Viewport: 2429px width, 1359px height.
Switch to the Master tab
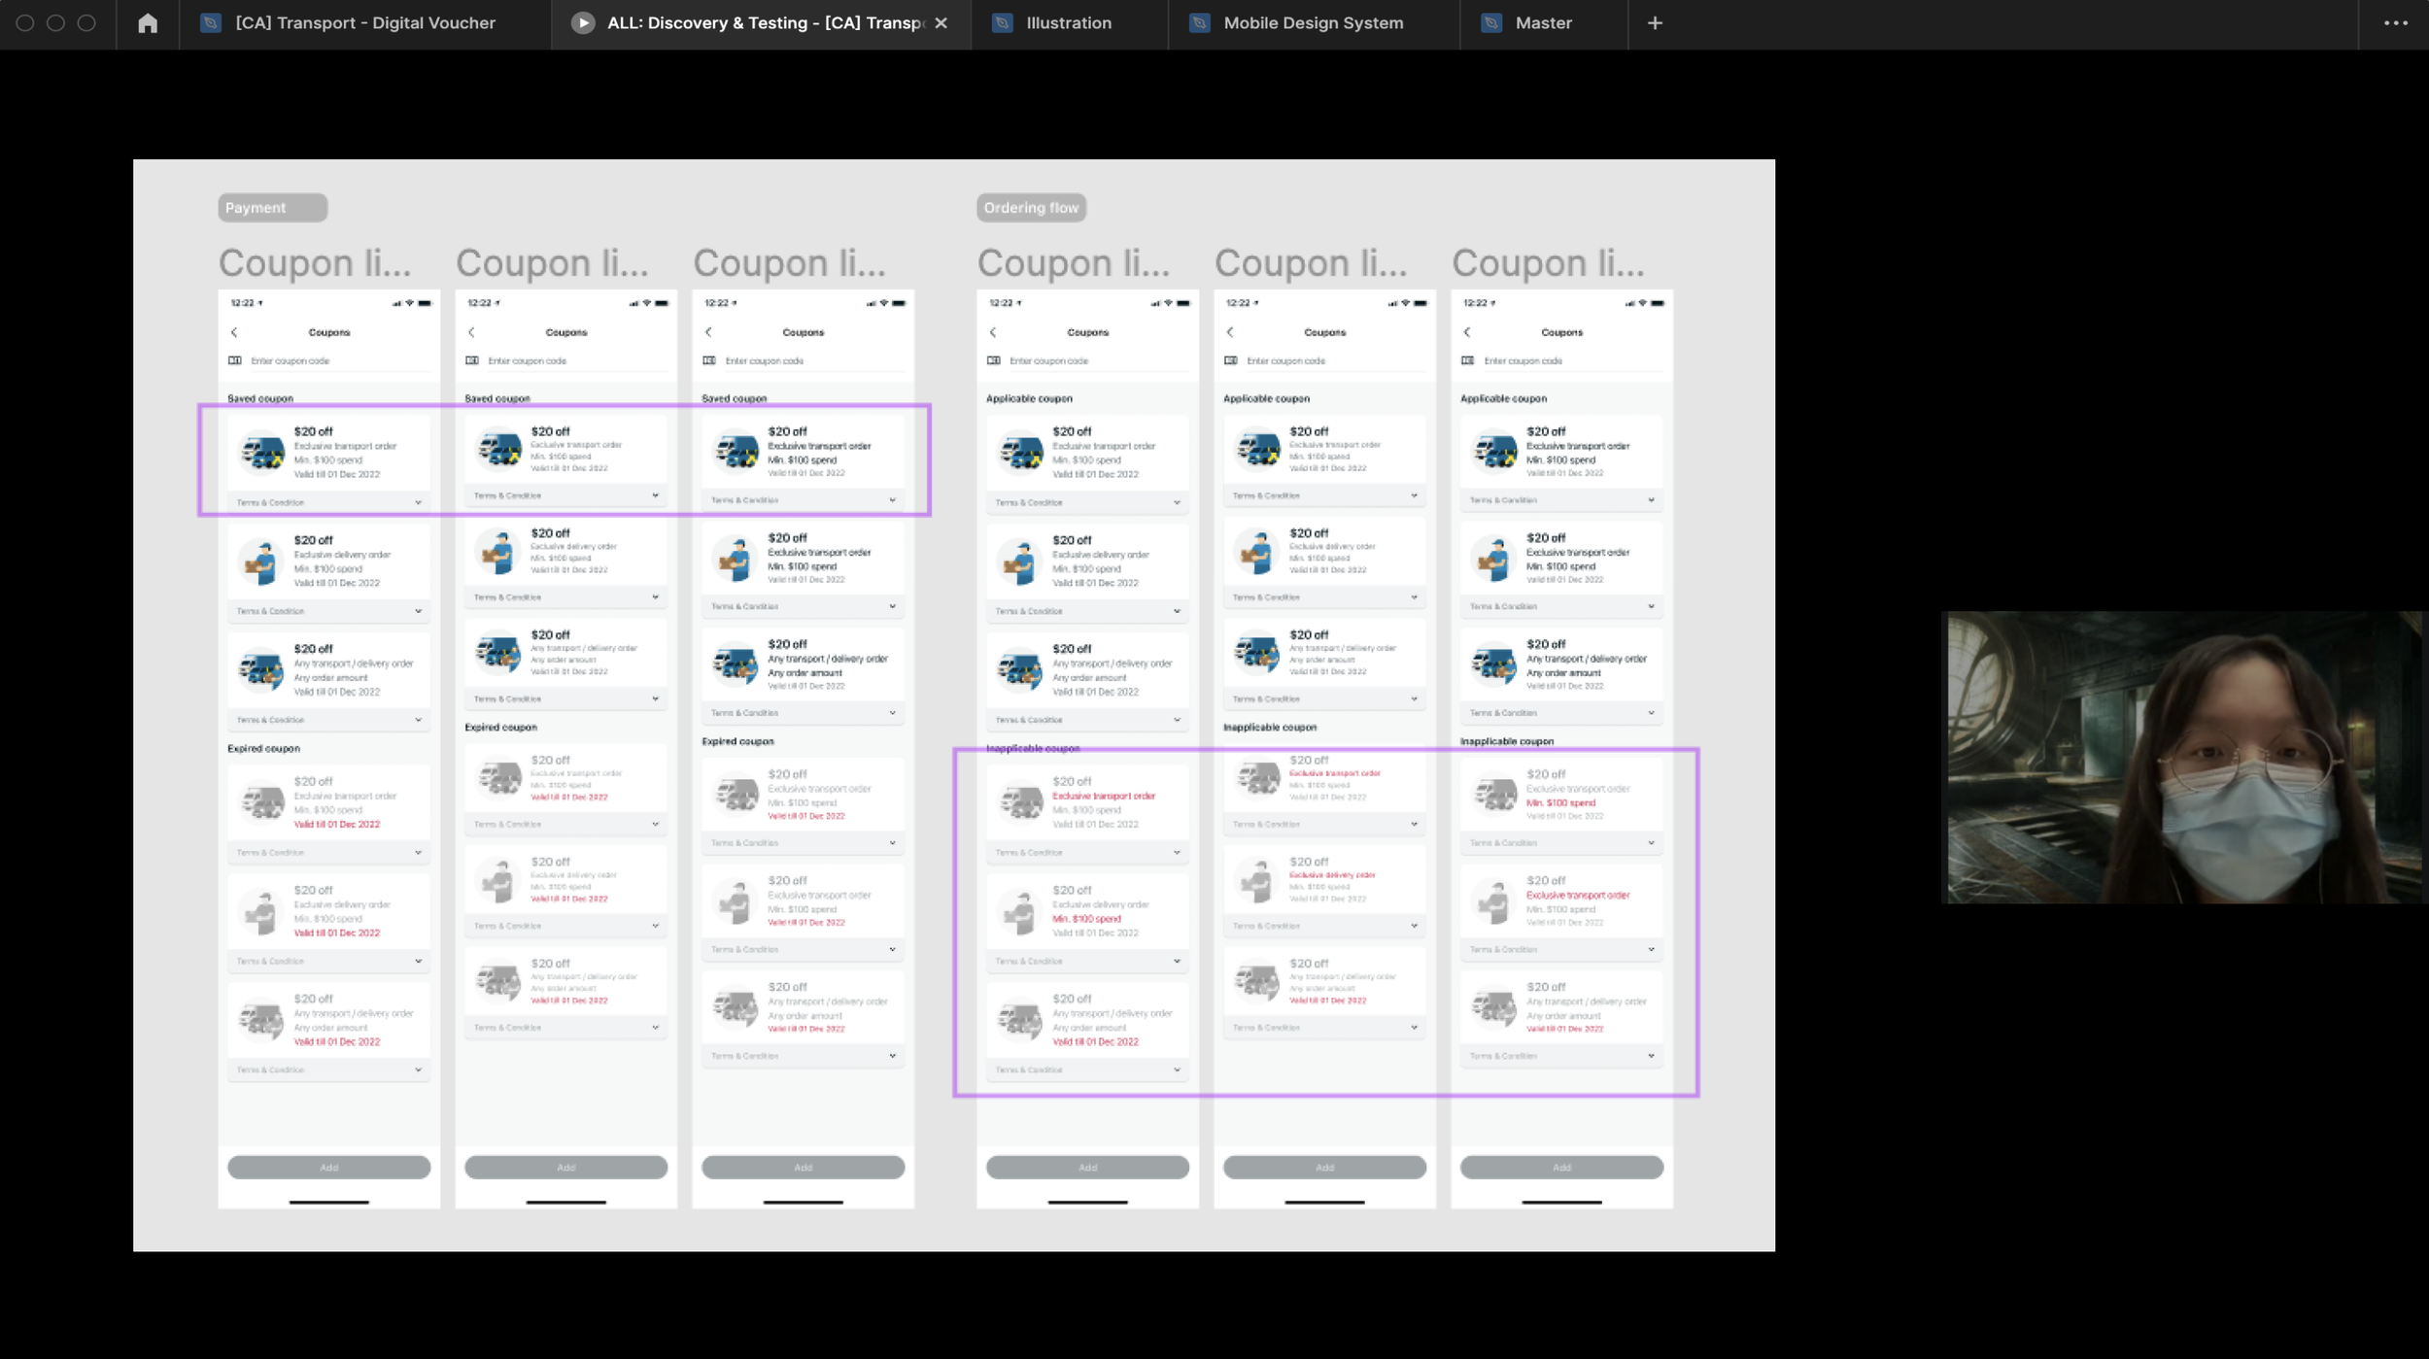(1543, 23)
